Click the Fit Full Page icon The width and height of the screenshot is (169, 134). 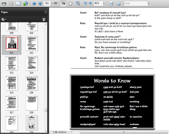(119, 4)
